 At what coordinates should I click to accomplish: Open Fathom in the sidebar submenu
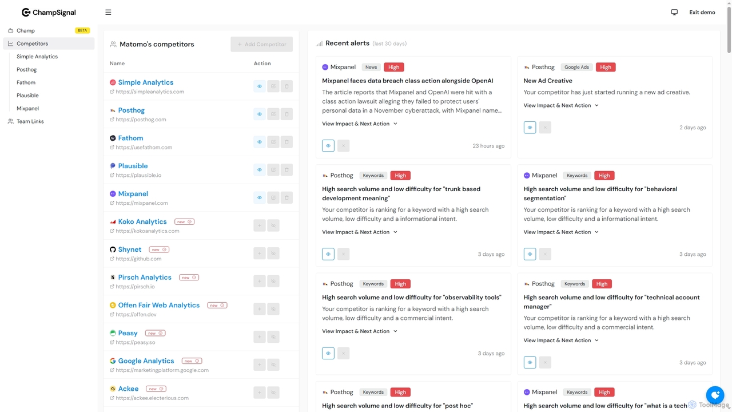click(x=26, y=82)
